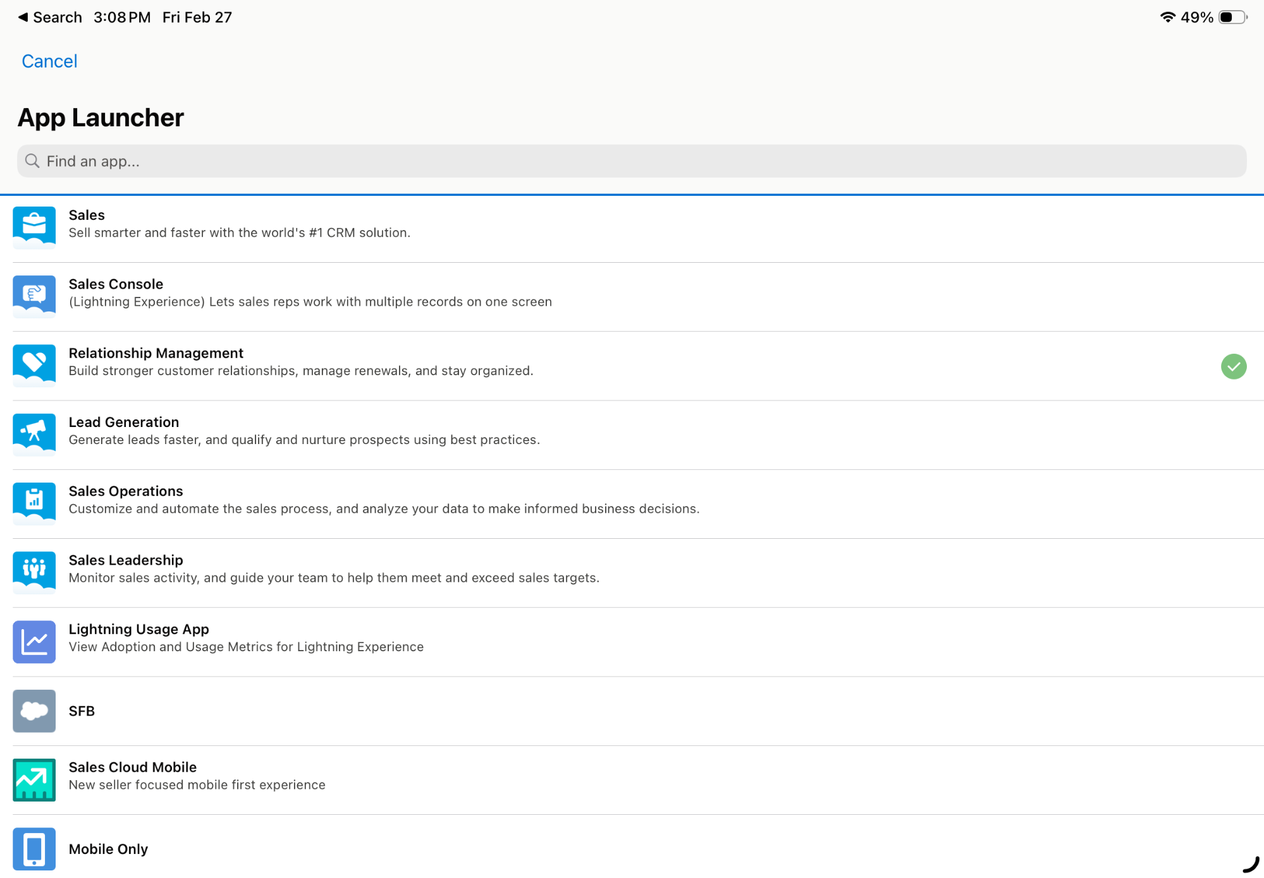Image resolution: width=1264 pixels, height=878 pixels.
Task: Open Sales Console app icon
Action: [34, 296]
